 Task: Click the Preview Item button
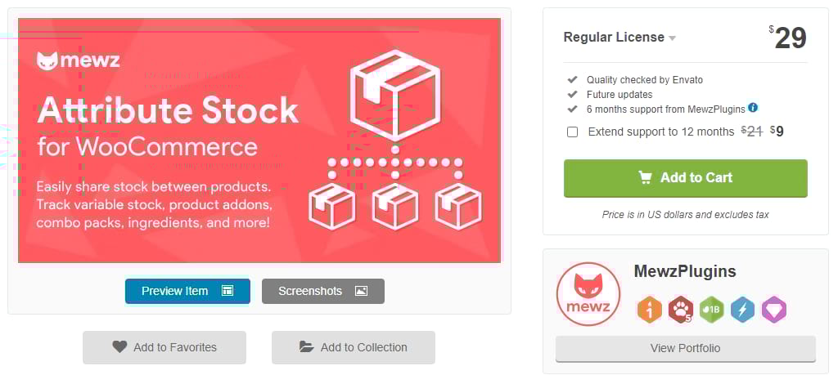[x=187, y=291]
